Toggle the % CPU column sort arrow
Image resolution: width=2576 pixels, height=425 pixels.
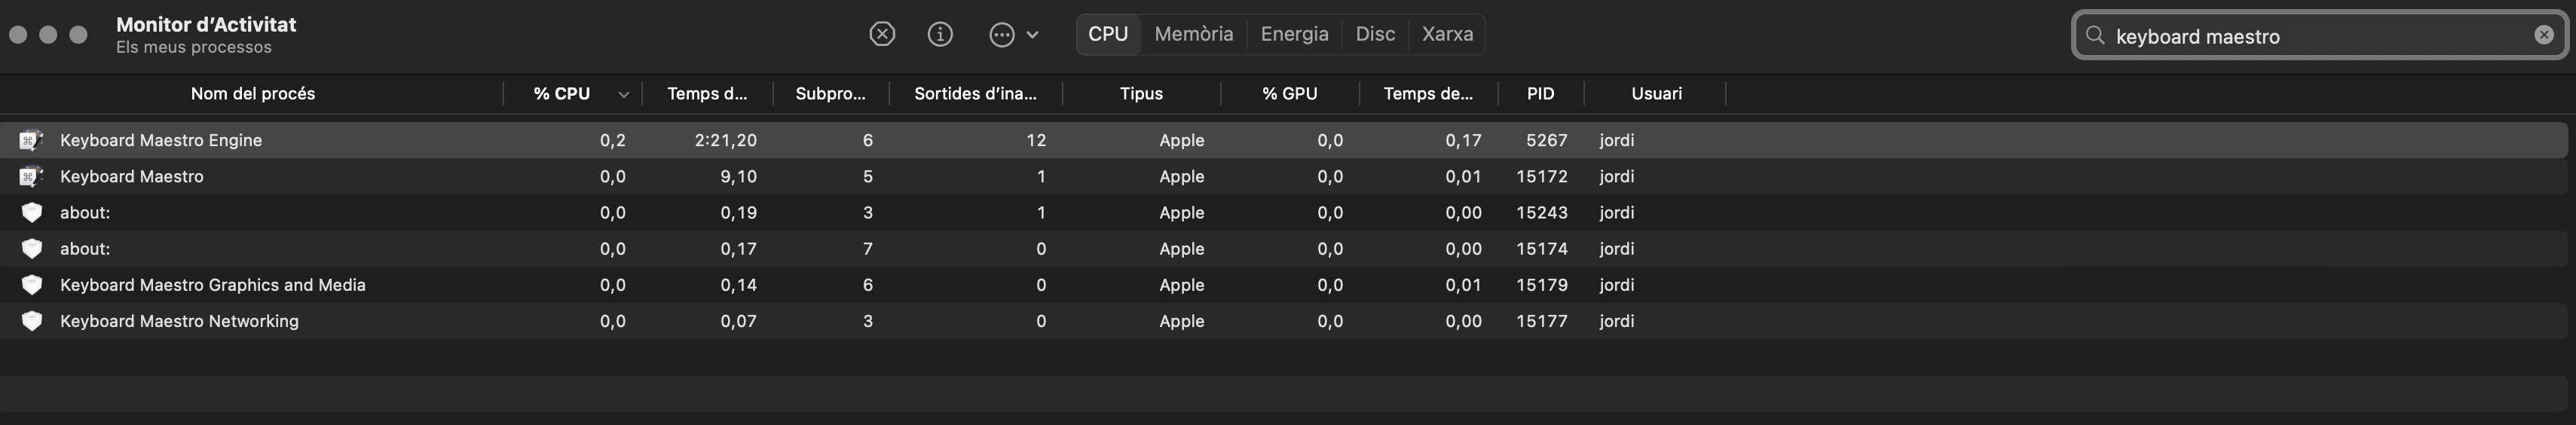pos(623,94)
